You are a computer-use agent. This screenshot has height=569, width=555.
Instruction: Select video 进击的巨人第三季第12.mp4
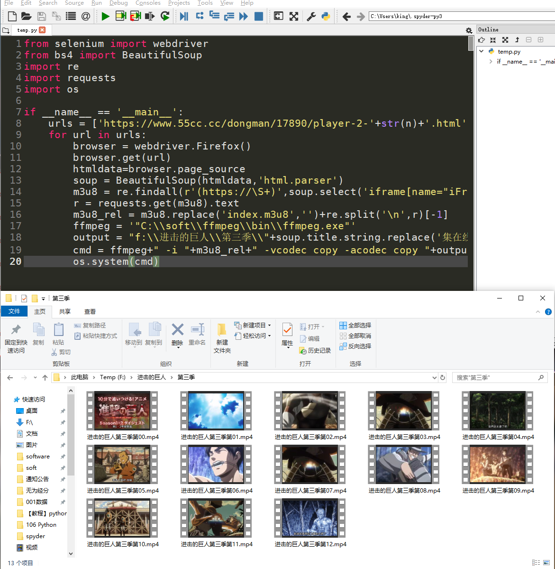310,523
